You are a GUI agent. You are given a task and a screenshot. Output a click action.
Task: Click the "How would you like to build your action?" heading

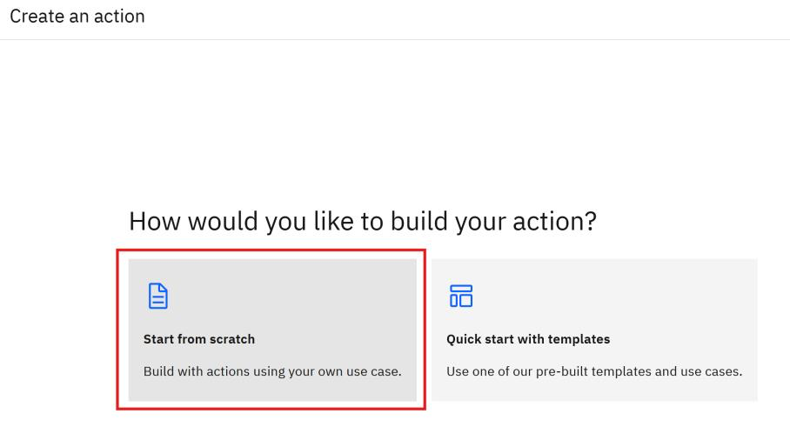tap(363, 221)
